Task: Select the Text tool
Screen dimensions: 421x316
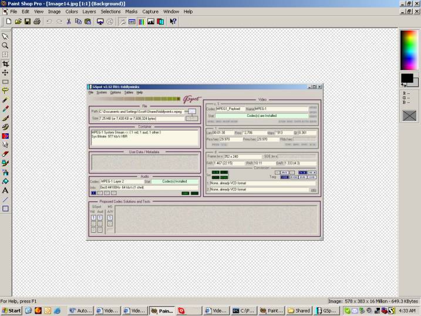Action: pos(5,191)
